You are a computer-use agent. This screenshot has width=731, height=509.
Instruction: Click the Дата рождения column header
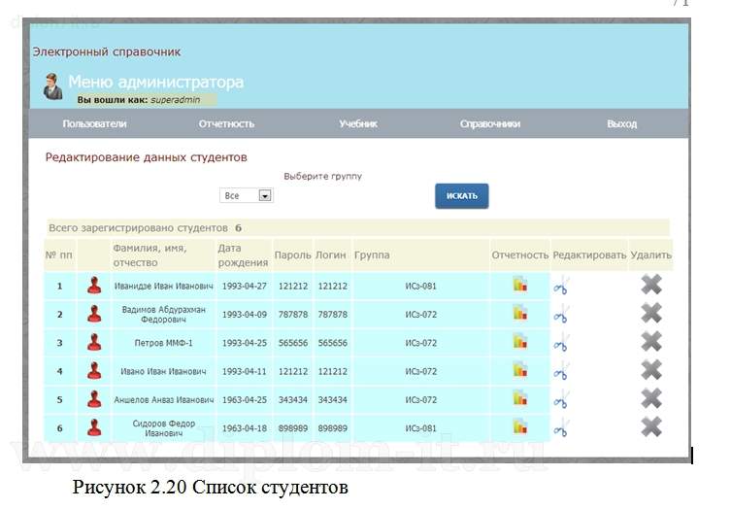(x=243, y=254)
